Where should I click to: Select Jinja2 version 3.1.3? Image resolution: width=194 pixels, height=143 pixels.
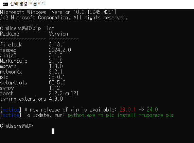[x=56, y=56]
